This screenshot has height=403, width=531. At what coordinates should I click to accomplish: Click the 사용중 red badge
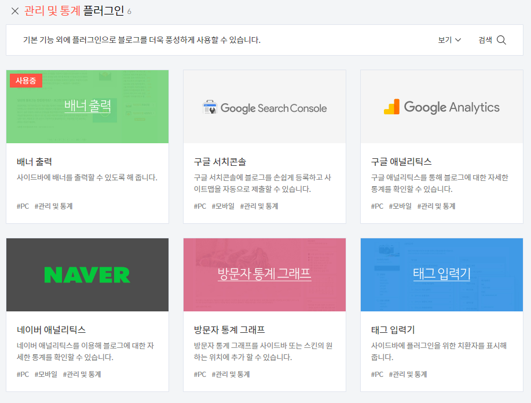click(26, 81)
